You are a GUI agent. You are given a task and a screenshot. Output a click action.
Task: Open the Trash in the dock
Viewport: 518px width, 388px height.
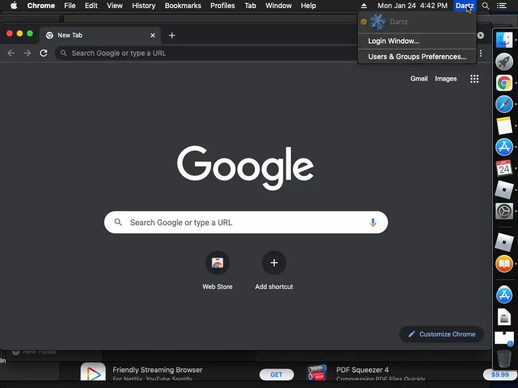[504, 359]
